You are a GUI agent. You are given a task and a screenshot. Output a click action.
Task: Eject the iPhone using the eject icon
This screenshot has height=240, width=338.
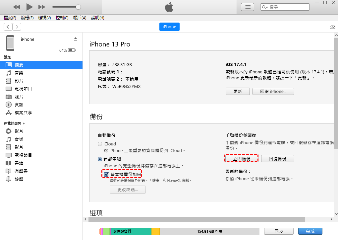pyautogui.click(x=75, y=39)
